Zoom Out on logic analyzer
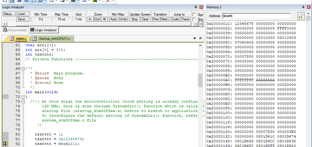Screen dimensions: 312x147 [x=97, y=19]
